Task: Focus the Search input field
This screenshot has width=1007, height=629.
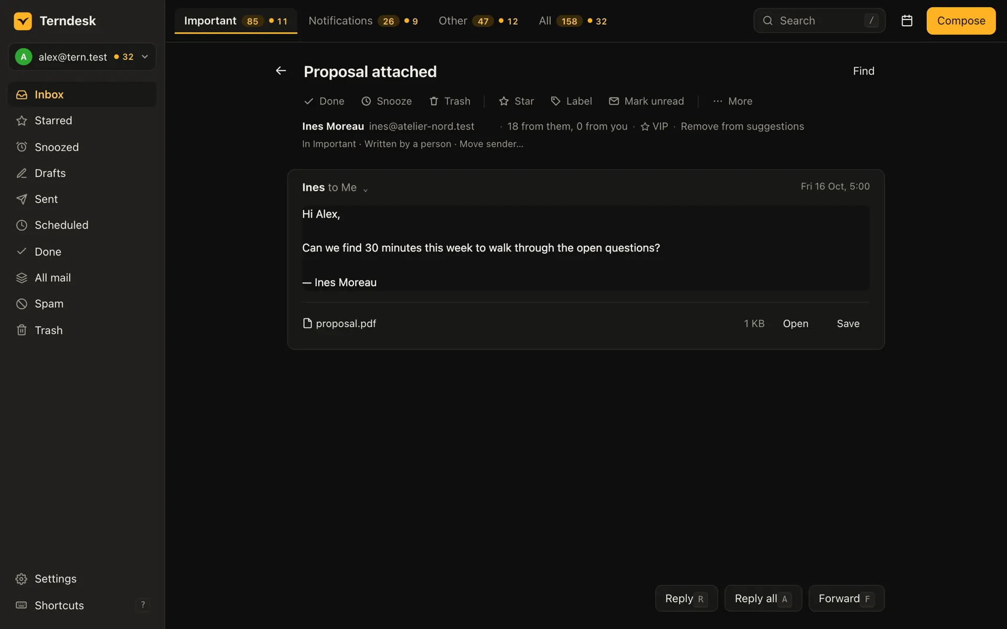Action: tap(819, 21)
